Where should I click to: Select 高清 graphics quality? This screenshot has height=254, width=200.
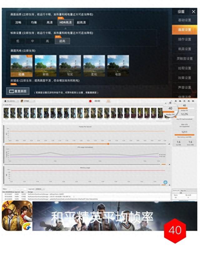point(50,22)
